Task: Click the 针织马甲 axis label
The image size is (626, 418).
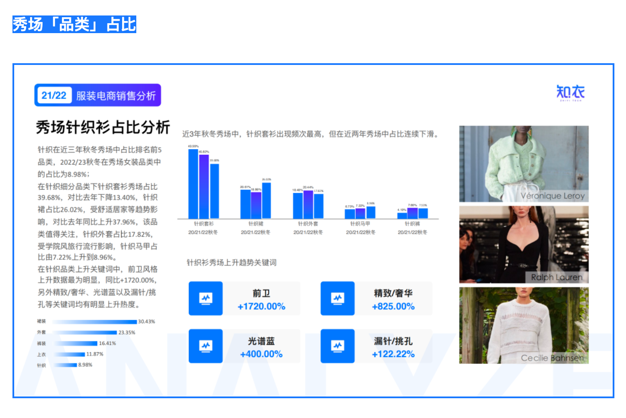Action: [x=360, y=224]
